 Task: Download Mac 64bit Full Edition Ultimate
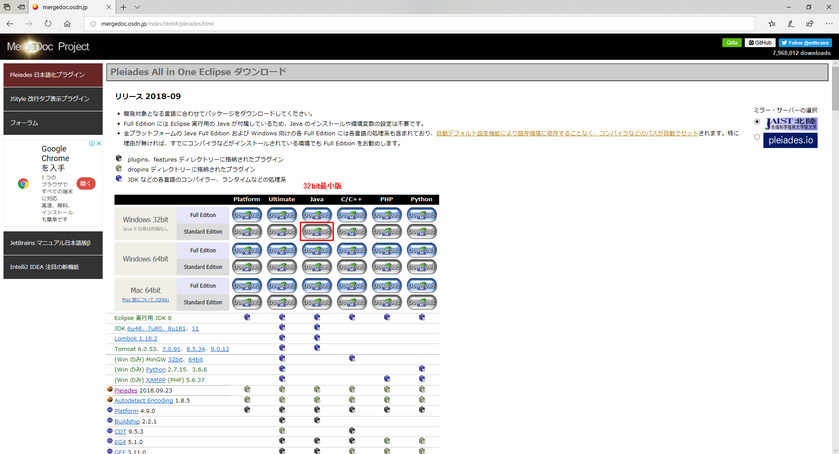click(x=282, y=286)
